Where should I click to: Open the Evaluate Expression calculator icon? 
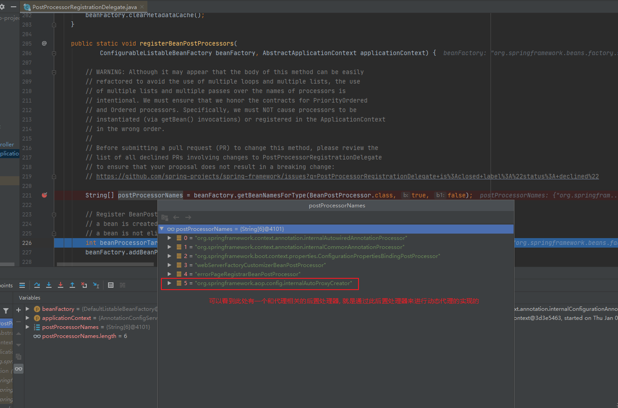[111, 285]
